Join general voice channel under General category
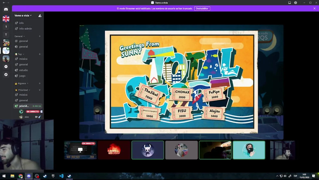The height and width of the screenshot is (180, 319). click(28, 46)
